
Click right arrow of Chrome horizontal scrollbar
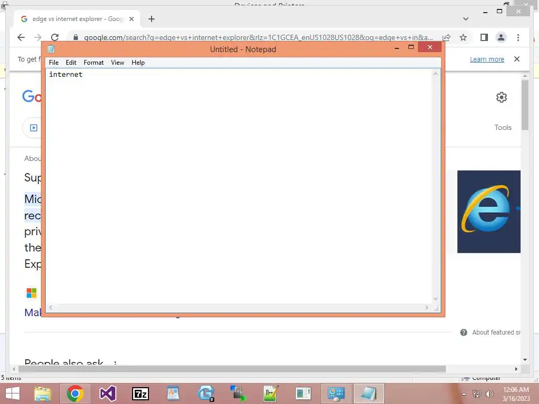[516, 369]
